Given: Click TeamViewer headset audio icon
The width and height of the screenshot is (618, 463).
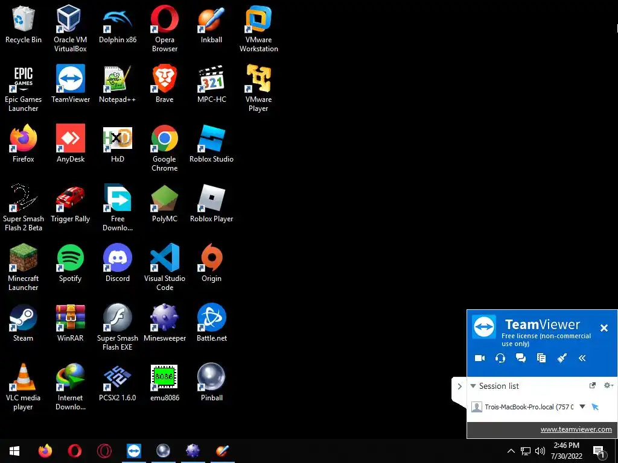Looking at the screenshot, I should pyautogui.click(x=500, y=358).
